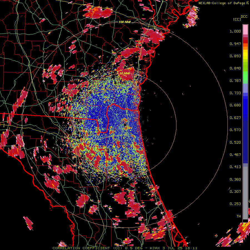
Task: Click the TH threshold label
Action: click(239, 216)
